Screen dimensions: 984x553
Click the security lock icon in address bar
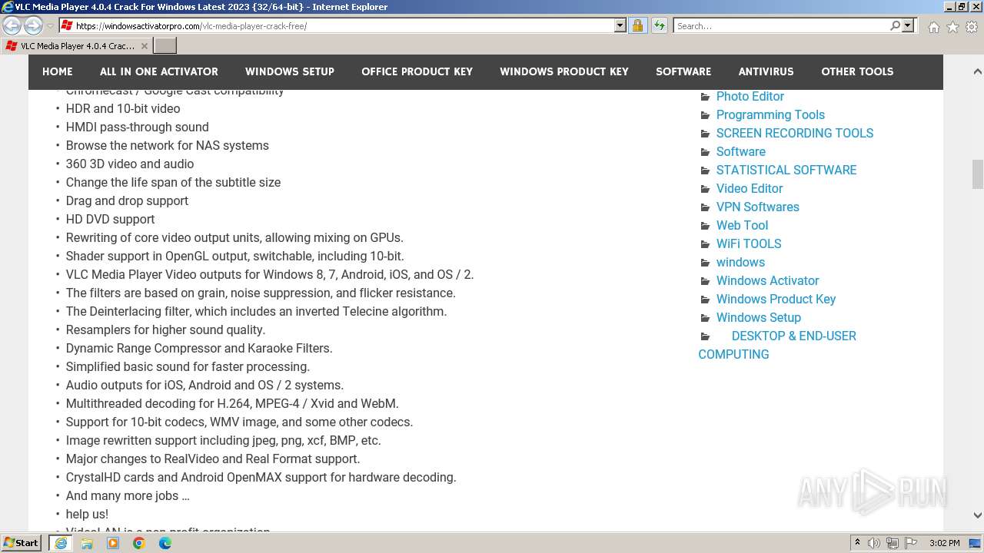[637, 25]
